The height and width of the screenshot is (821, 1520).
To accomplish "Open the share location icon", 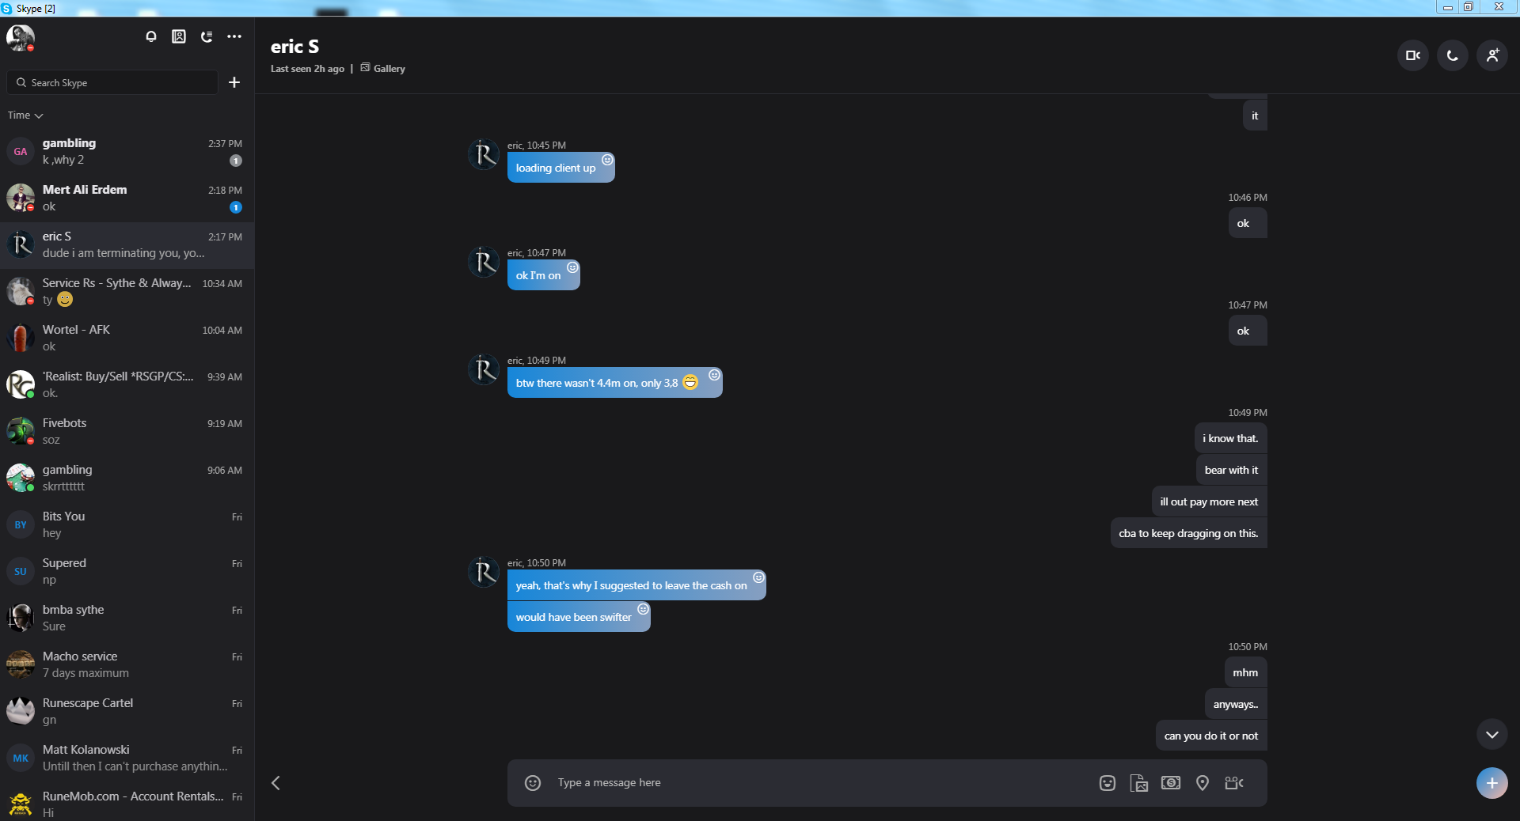I will pyautogui.click(x=1203, y=783).
